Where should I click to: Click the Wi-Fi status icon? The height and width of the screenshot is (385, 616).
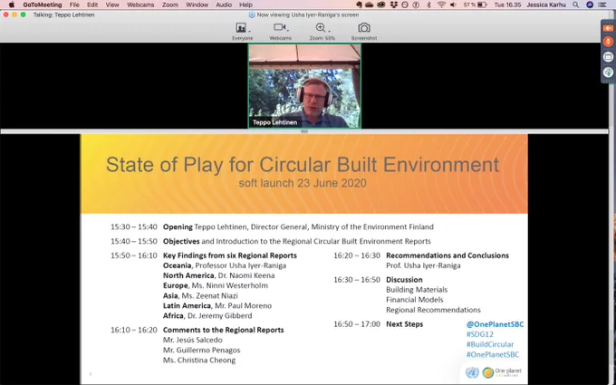point(441,5)
